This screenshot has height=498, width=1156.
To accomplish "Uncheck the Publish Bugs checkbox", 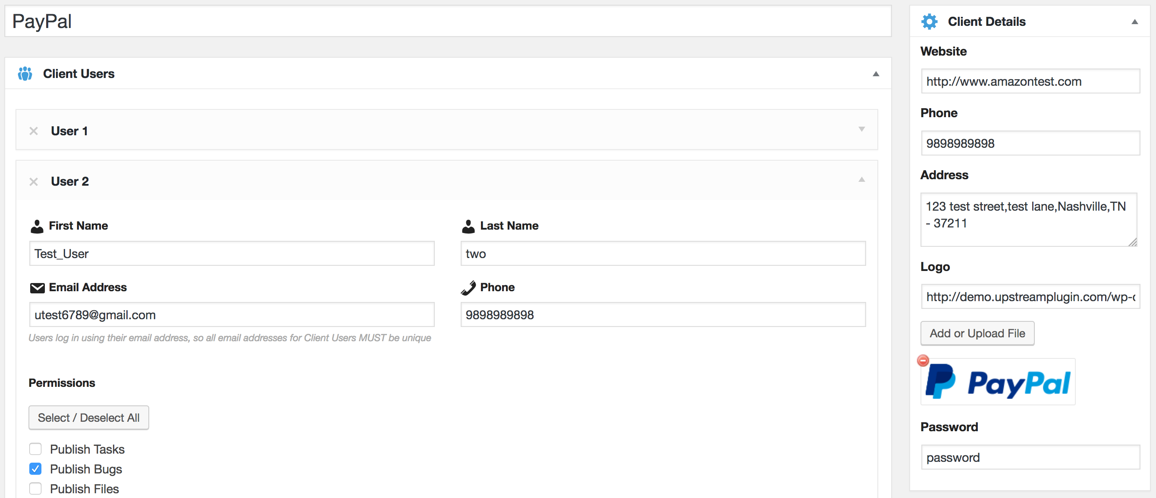I will pyautogui.click(x=35, y=469).
